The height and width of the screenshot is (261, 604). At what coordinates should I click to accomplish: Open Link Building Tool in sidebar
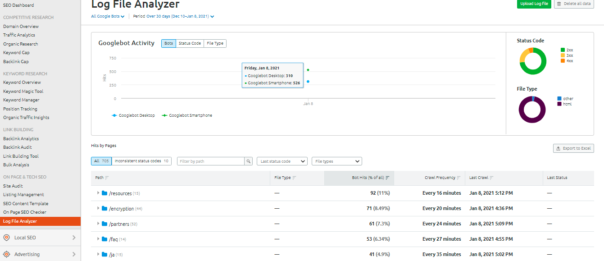[21, 156]
